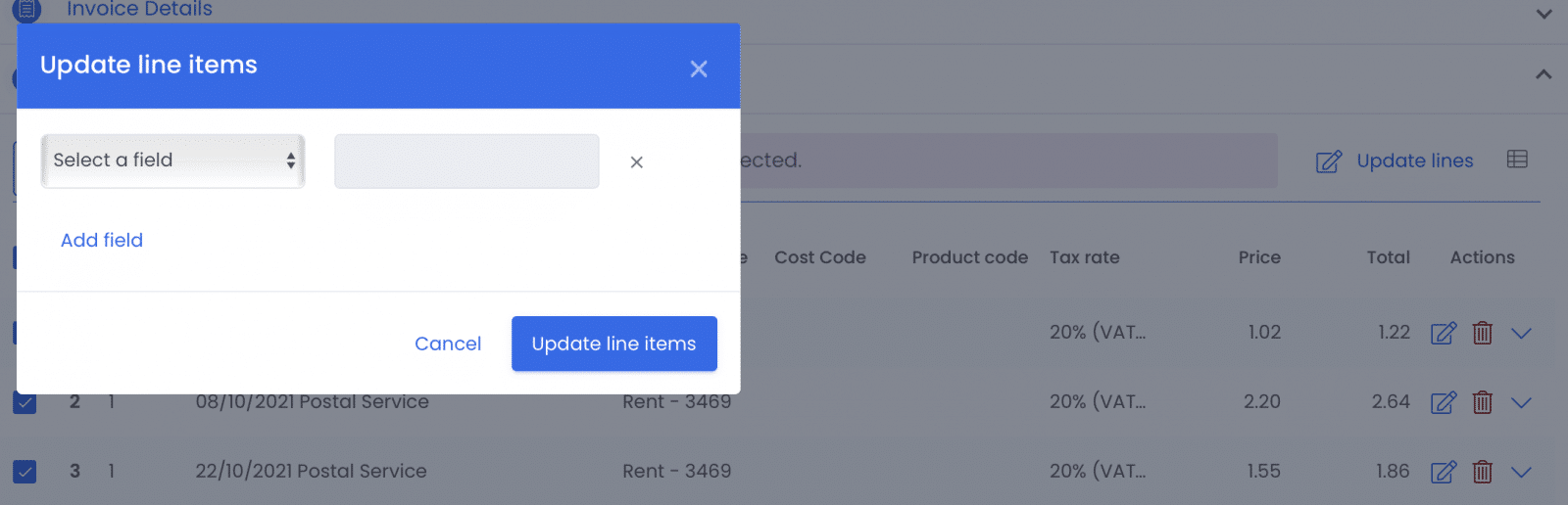Click the Update line items button

[614, 344]
